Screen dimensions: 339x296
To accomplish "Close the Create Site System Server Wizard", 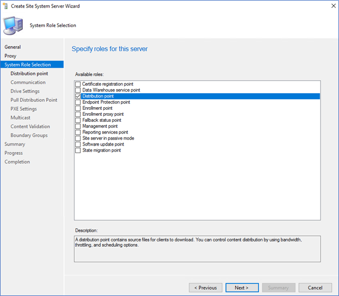I will click(334, 6).
